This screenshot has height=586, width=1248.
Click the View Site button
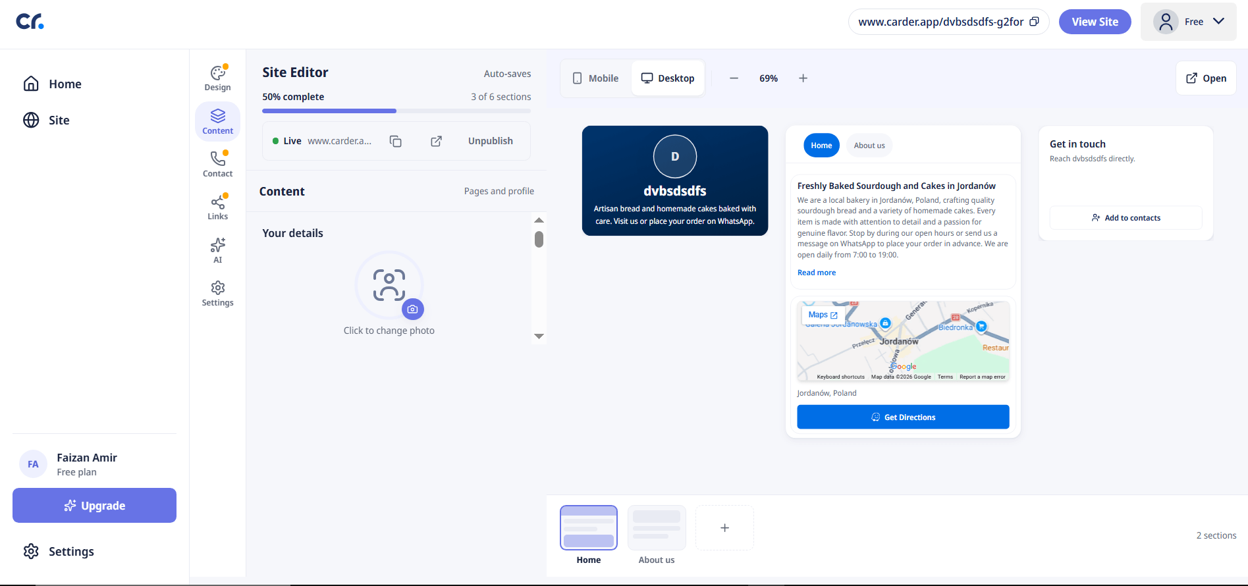pyautogui.click(x=1095, y=22)
